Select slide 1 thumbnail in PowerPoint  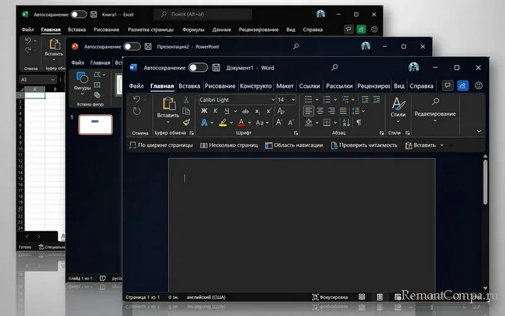[95, 125]
